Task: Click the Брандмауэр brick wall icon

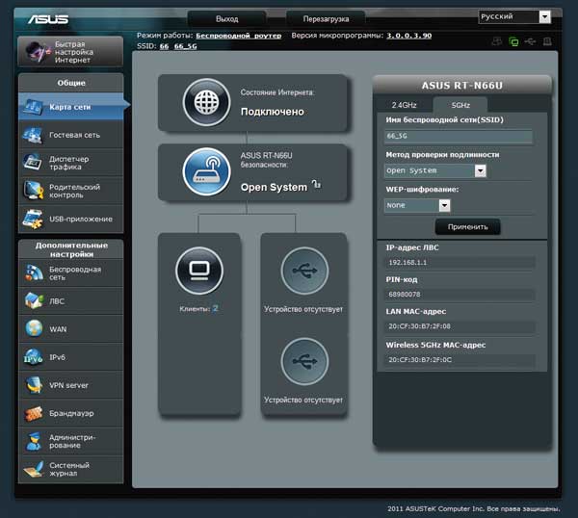Action: point(34,413)
